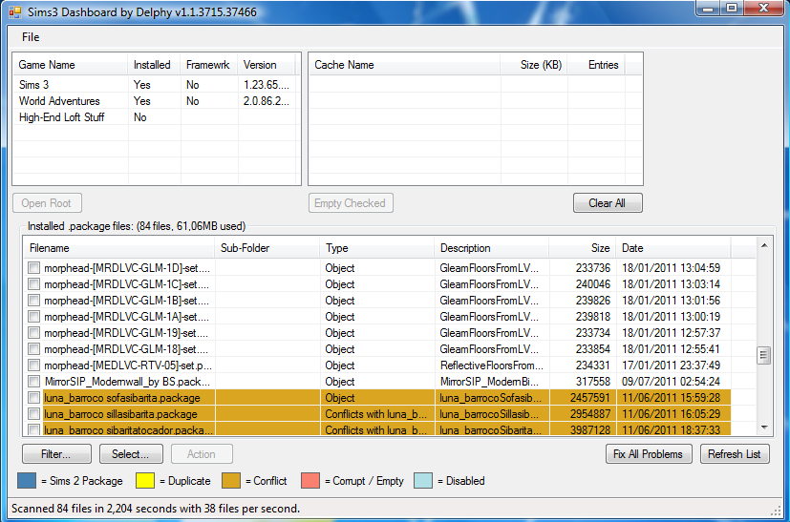
Task: Select the luna_barroco sofasibarita.package filename
Action: (122, 398)
